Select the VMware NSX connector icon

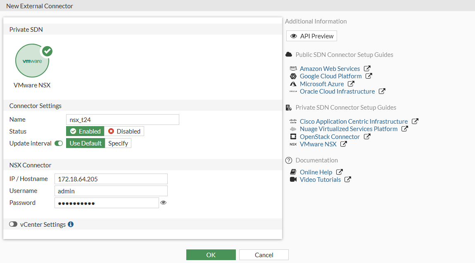[32, 61]
